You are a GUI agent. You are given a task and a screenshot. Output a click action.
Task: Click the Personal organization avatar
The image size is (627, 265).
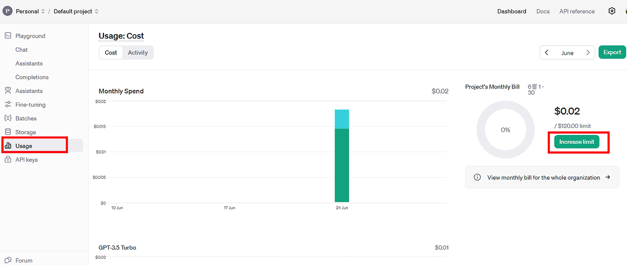coord(7,11)
